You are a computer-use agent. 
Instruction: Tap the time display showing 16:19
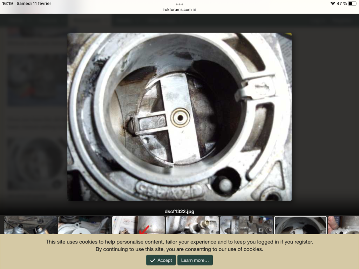(x=8, y=4)
